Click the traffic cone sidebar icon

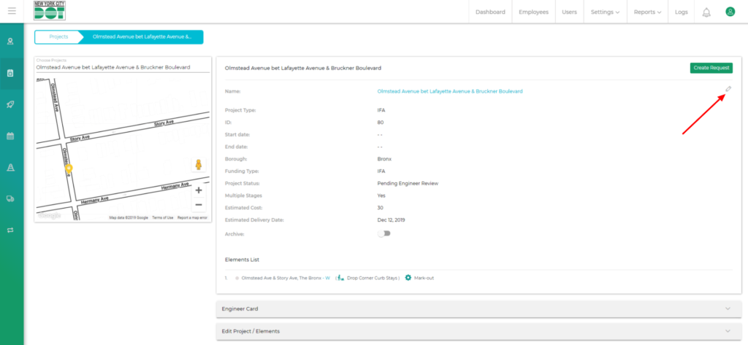[x=11, y=167]
